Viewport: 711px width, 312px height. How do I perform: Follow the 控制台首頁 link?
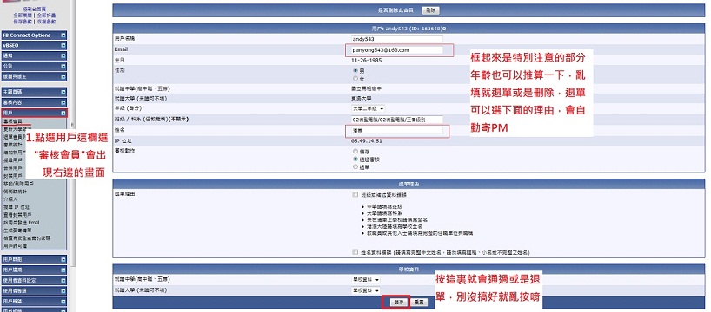[35, 9]
